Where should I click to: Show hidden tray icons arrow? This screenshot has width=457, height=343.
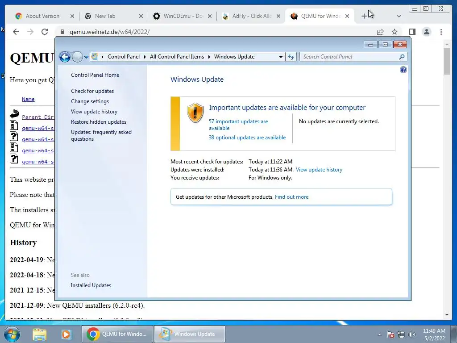379,335
